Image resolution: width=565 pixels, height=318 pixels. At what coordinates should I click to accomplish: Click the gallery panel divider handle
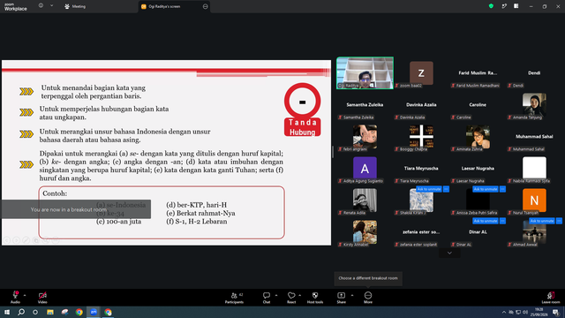[333, 152]
